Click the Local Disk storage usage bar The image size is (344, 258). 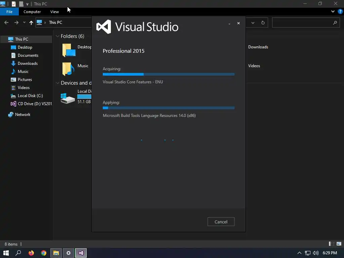pyautogui.click(x=84, y=96)
